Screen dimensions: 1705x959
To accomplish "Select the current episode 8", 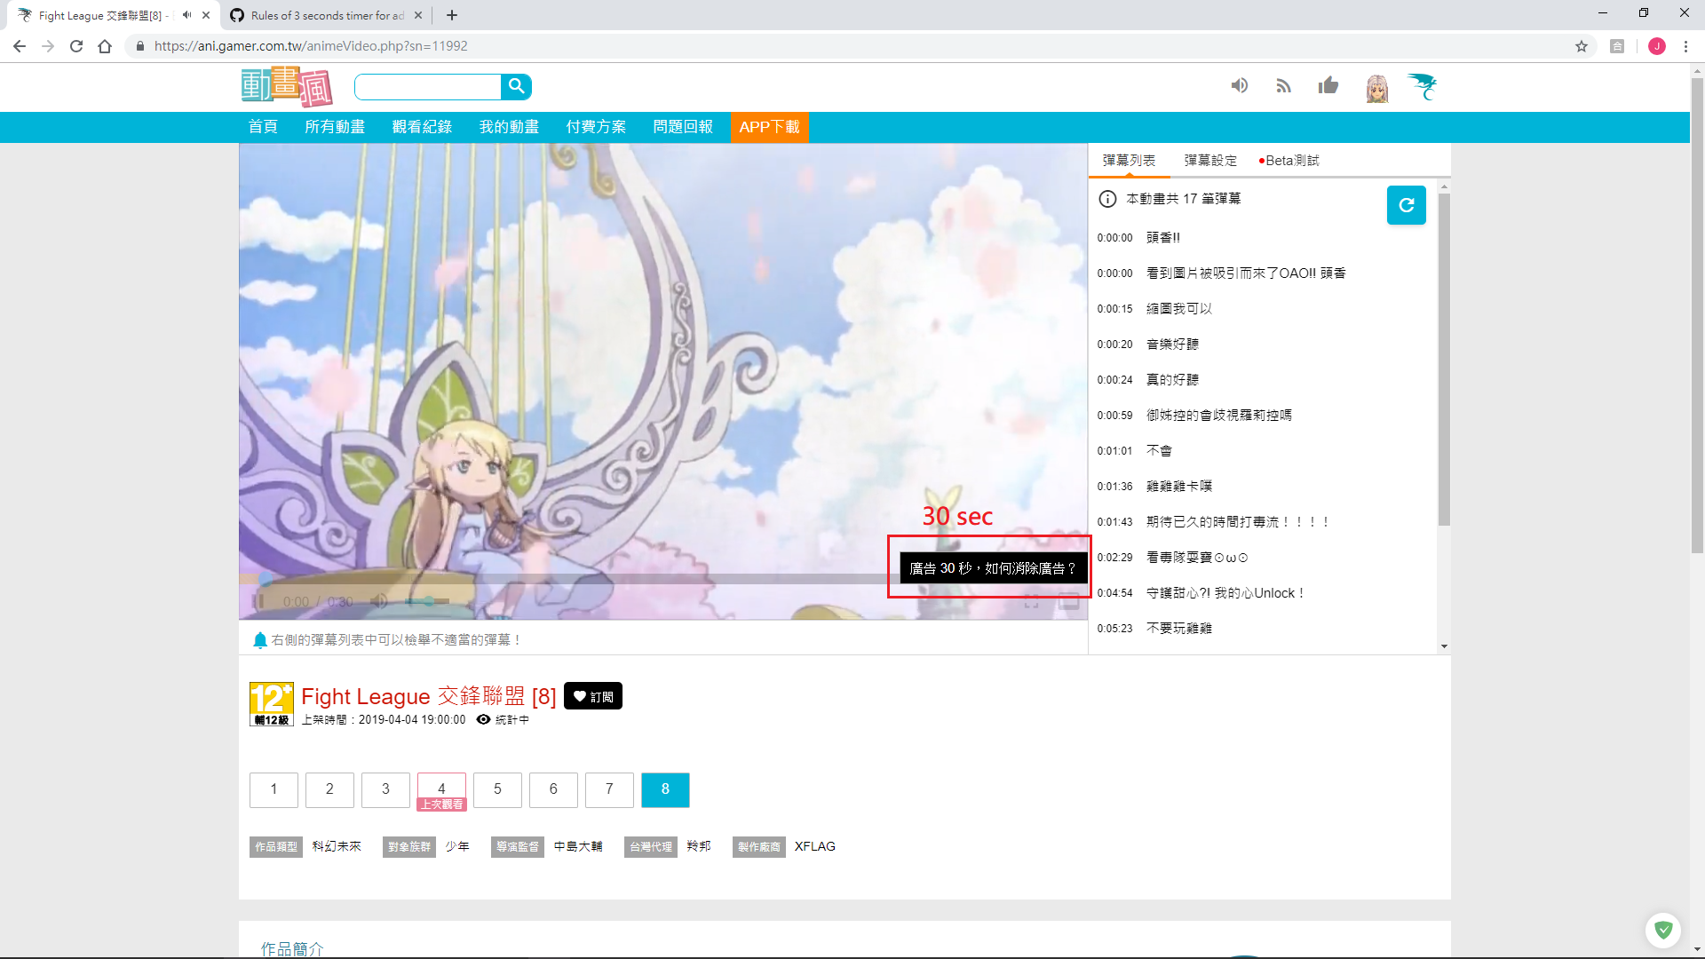I will [665, 789].
